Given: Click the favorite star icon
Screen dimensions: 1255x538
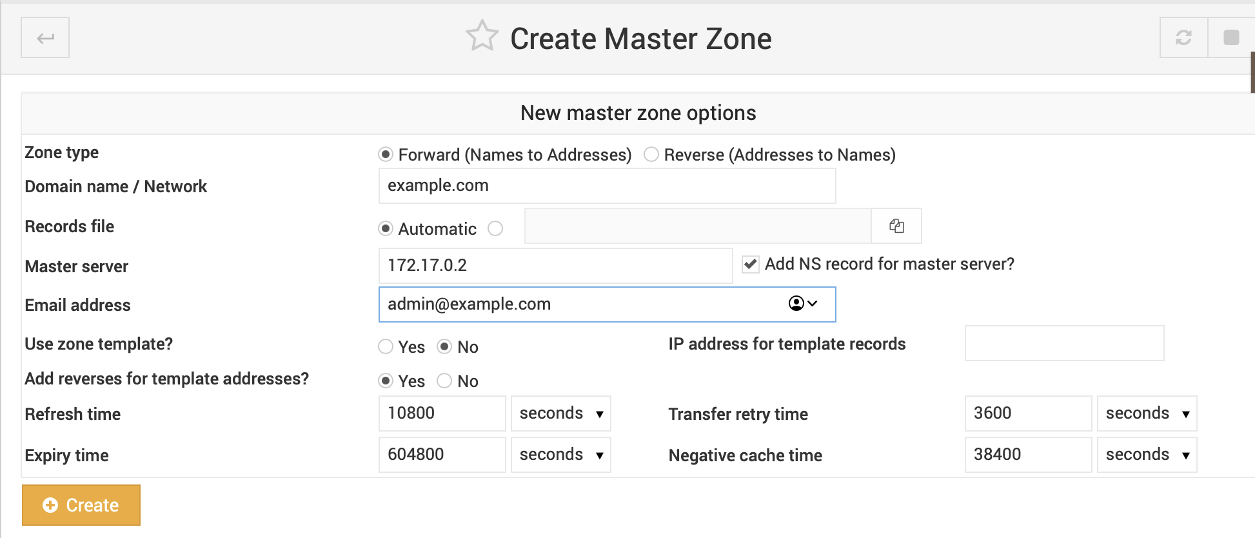Looking at the screenshot, I should (x=482, y=36).
